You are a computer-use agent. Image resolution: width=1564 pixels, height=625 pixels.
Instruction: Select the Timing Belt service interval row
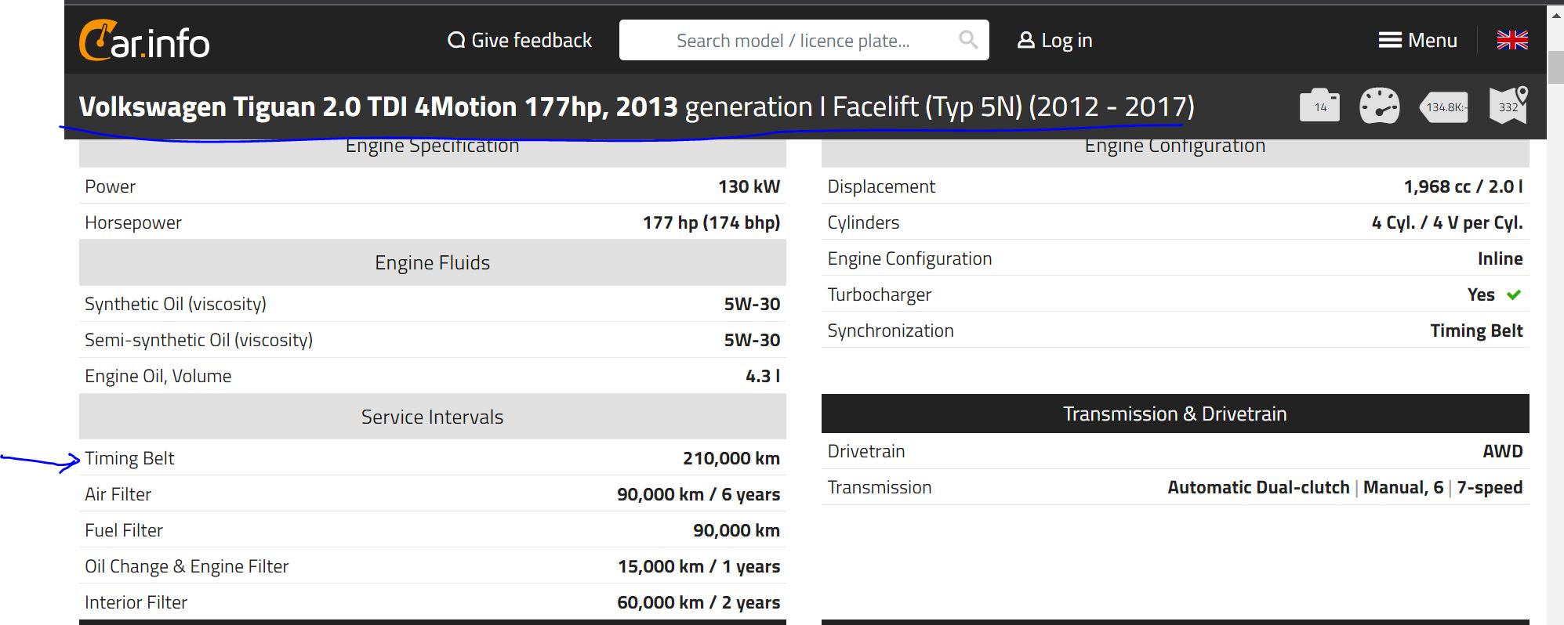point(432,458)
